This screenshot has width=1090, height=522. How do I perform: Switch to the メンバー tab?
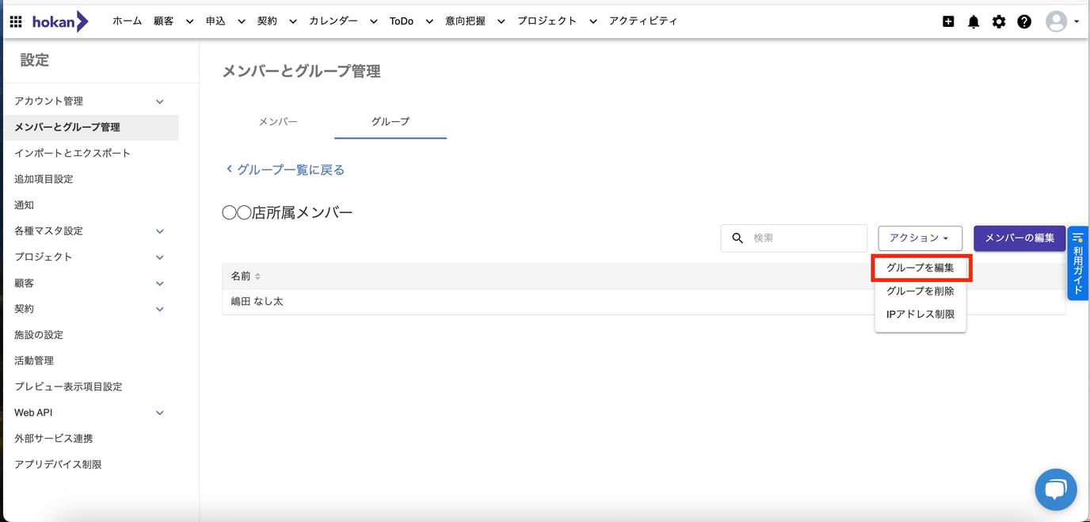(x=278, y=122)
